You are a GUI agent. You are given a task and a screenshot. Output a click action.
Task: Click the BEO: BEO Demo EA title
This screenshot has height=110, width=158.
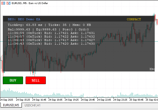click(x=24, y=19)
